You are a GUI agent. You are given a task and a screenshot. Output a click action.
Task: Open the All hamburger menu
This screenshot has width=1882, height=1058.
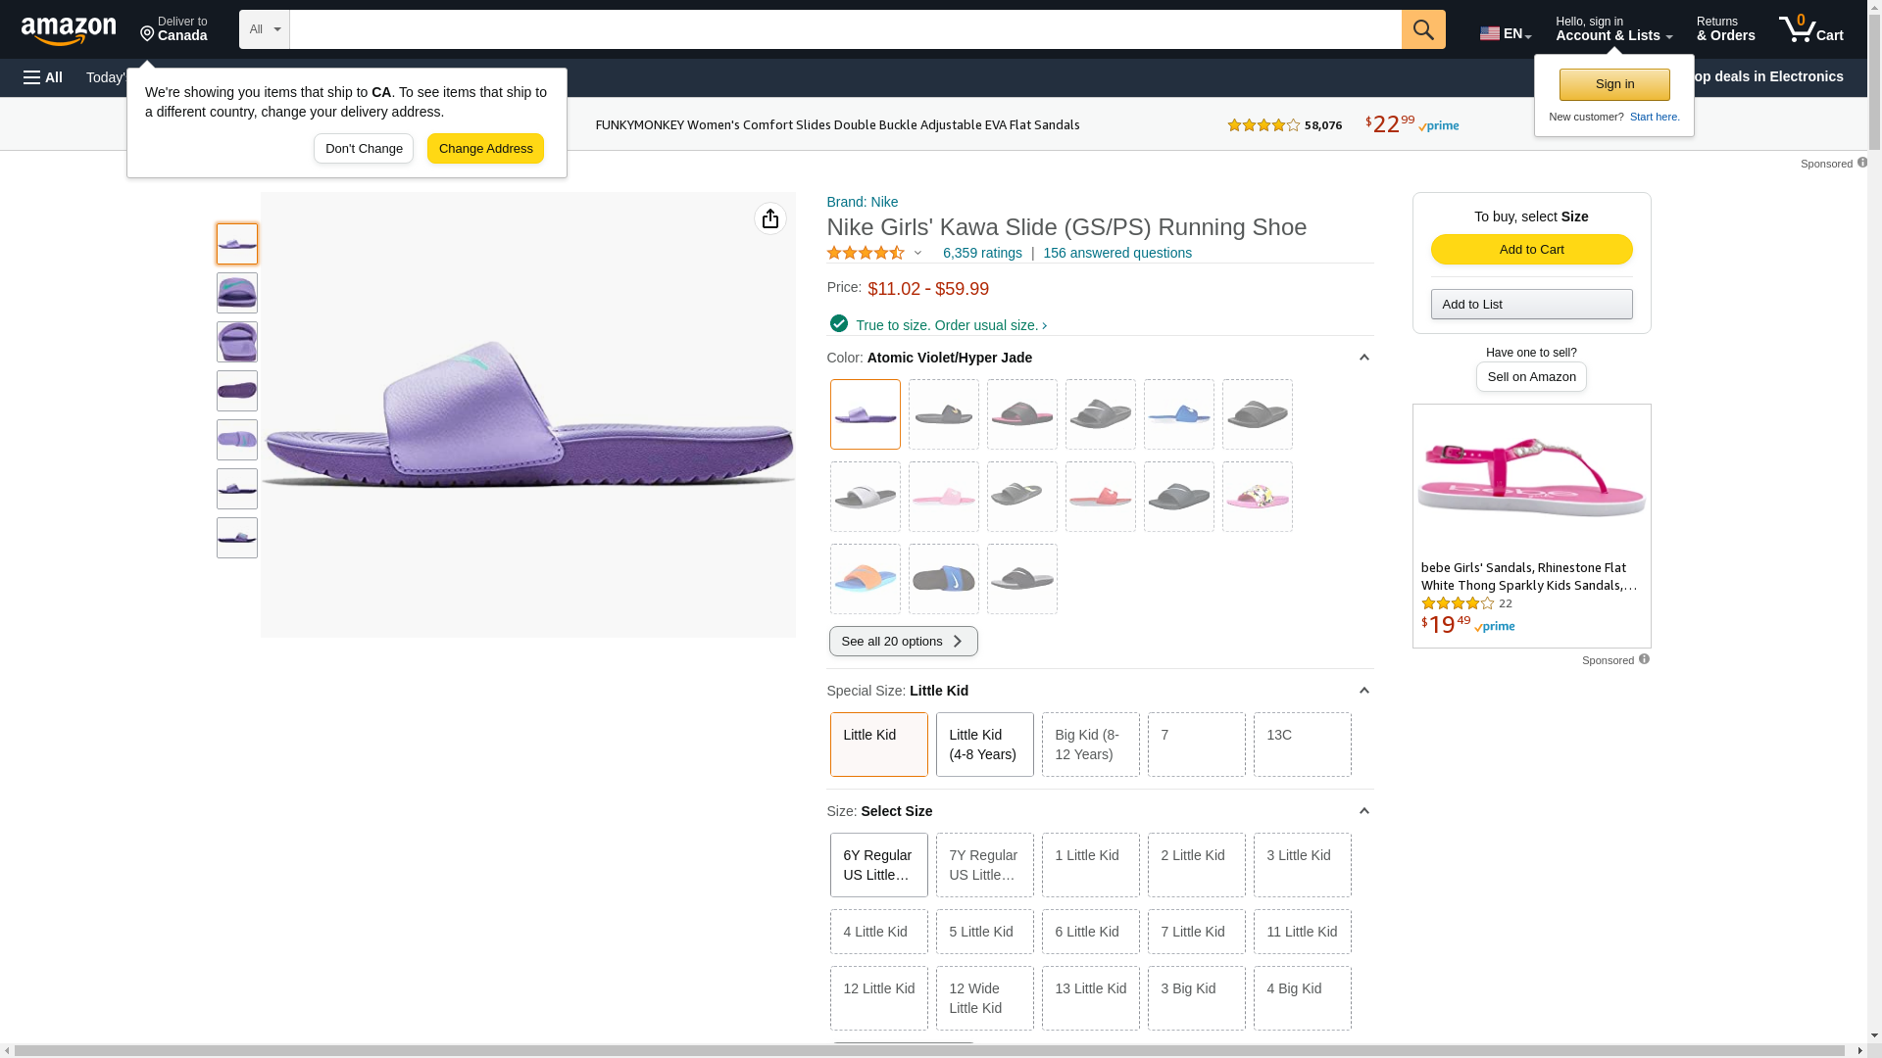[43, 77]
